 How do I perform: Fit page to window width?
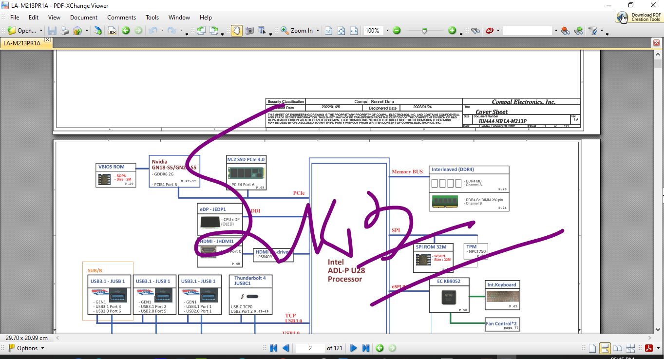354,31
